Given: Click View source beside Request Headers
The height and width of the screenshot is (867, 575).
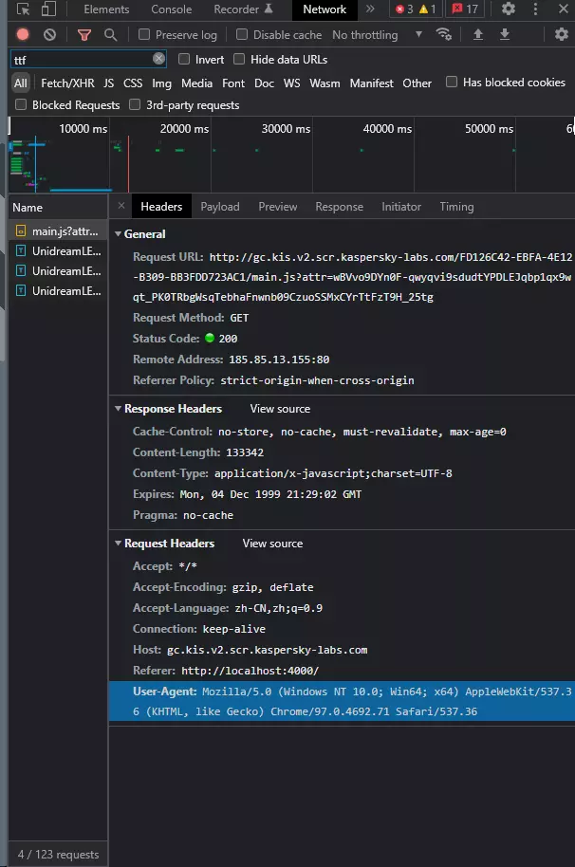Looking at the screenshot, I should [272, 544].
